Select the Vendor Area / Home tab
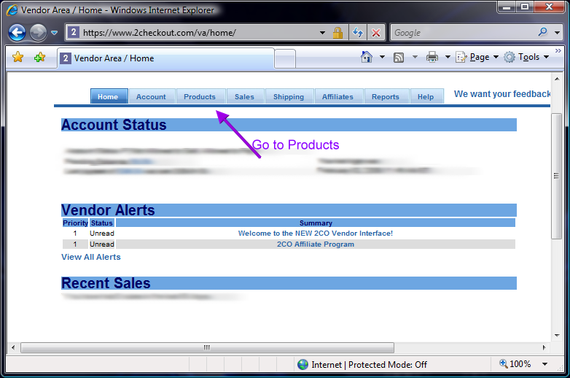Screen dimensions: 570x378 click(x=165, y=58)
